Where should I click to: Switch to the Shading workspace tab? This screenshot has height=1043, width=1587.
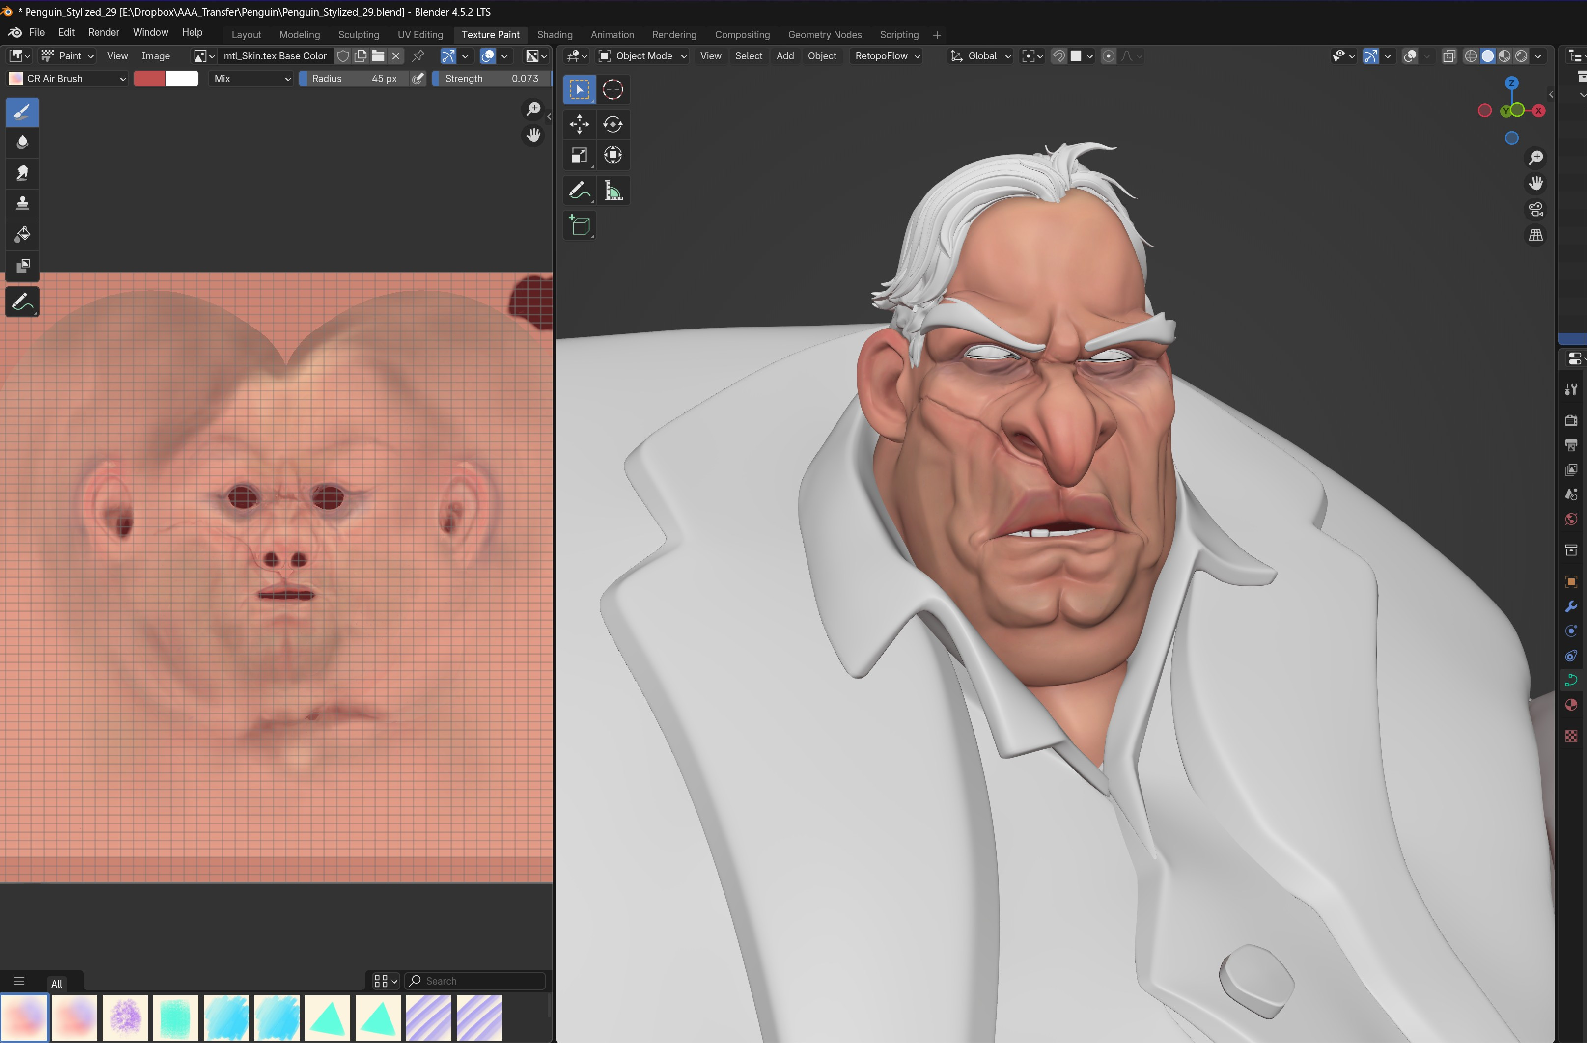(x=554, y=35)
